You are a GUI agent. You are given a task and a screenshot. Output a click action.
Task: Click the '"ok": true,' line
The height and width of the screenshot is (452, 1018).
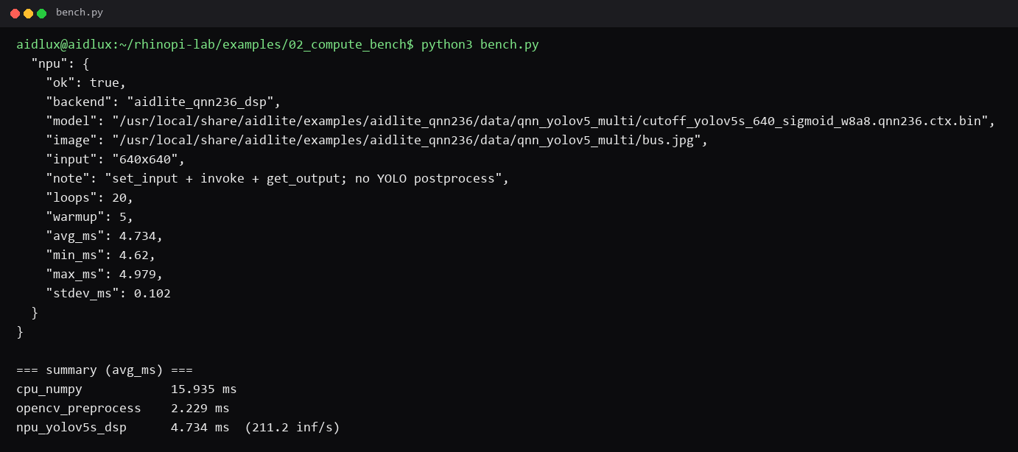(86, 83)
